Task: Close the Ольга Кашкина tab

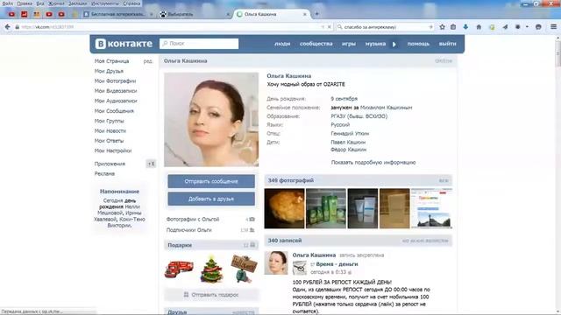Action: pos(305,14)
